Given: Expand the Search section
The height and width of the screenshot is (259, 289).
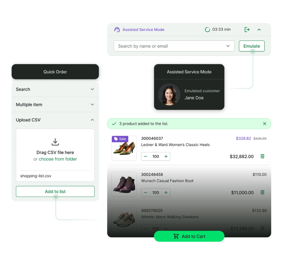Looking at the screenshot, I should pos(92,89).
